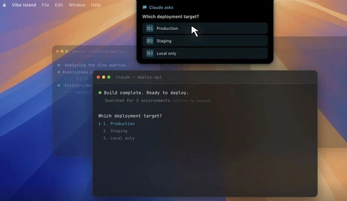This screenshot has height=201, width=347.
Task: Open the Apple menu
Action: click(x=5, y=5)
